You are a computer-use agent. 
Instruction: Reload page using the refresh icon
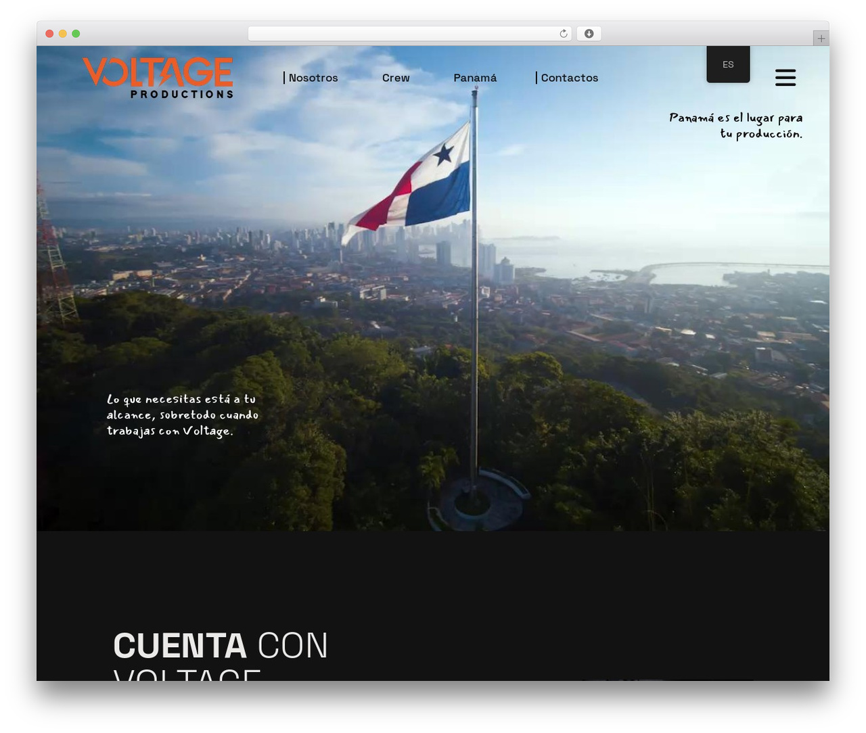point(563,34)
